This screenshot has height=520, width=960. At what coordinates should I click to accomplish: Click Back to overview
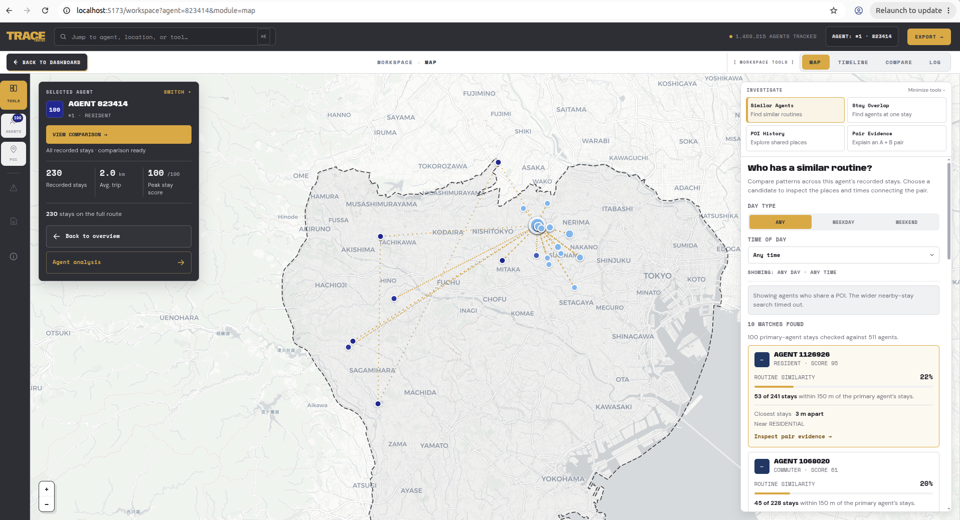tap(119, 236)
